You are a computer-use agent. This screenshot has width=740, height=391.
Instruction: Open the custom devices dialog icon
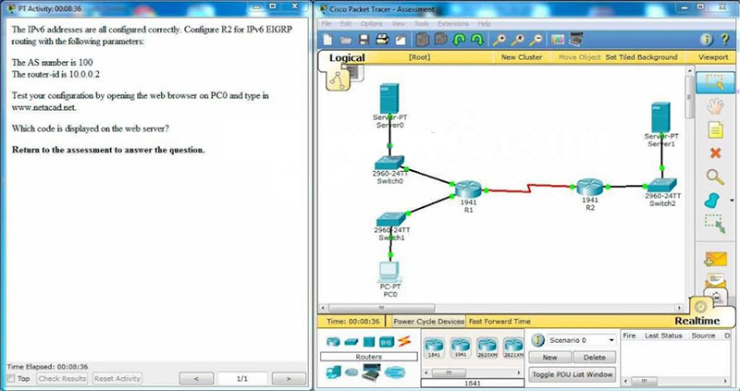point(575,40)
